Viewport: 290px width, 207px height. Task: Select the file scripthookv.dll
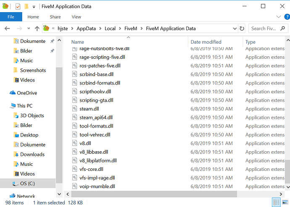[x=95, y=92]
